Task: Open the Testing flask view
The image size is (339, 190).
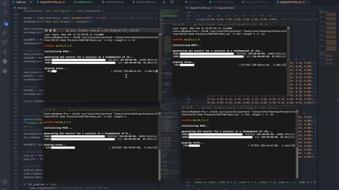Action: pos(5,52)
